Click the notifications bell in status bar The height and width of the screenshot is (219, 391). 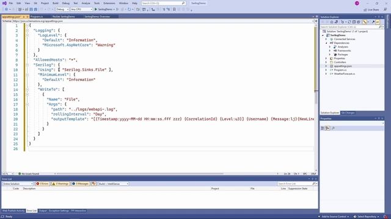[386, 217]
